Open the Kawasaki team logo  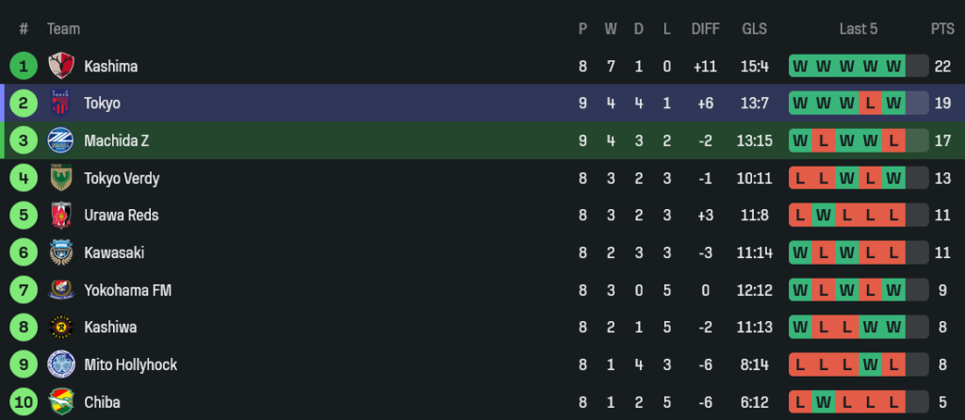click(61, 252)
